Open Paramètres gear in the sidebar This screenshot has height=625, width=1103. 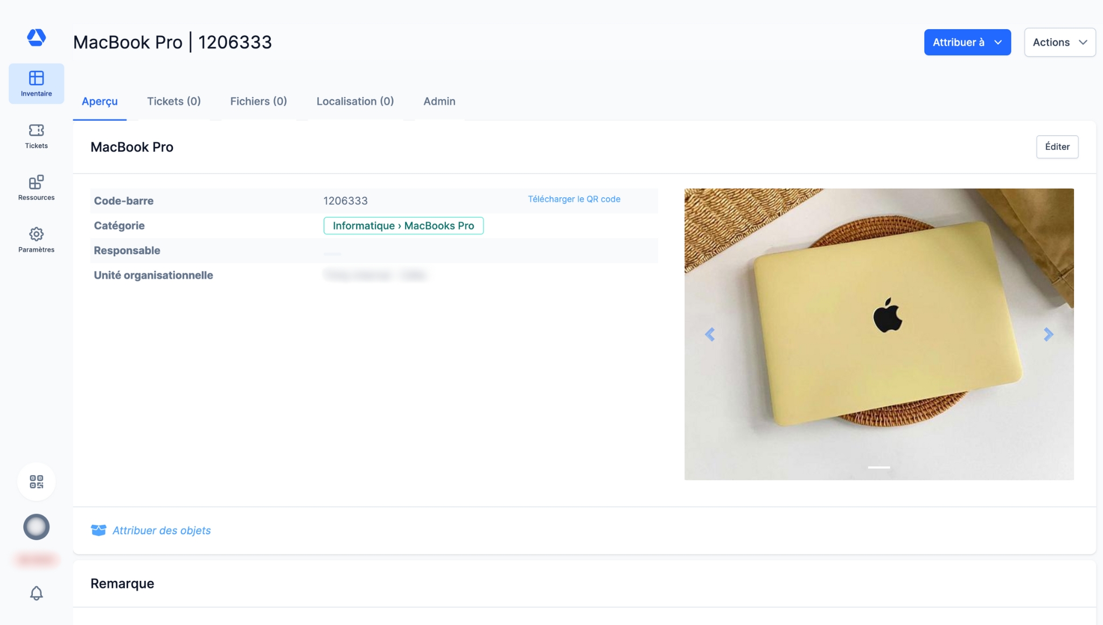pyautogui.click(x=36, y=240)
